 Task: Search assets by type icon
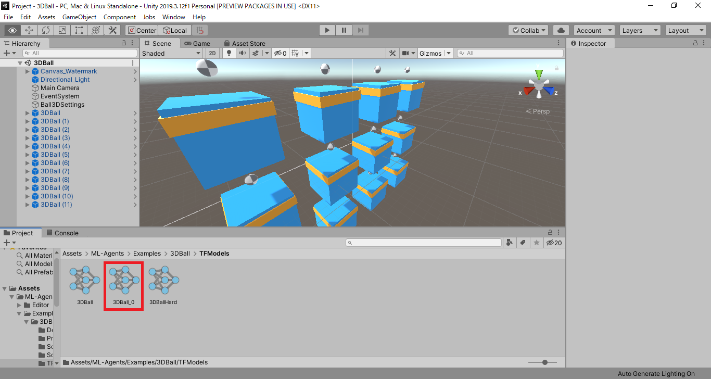[x=510, y=243]
